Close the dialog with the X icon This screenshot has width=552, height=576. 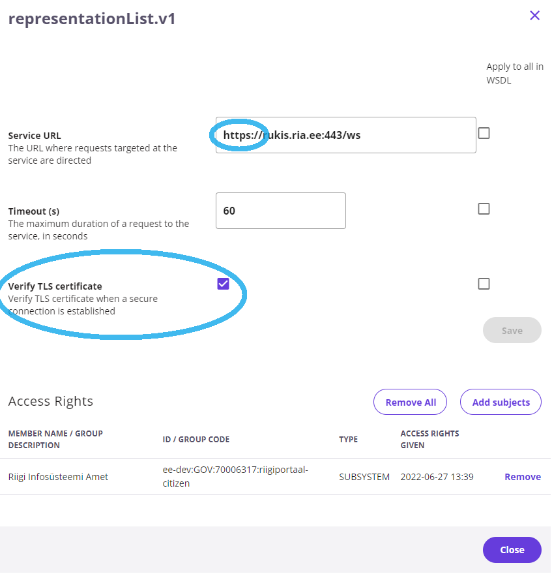click(534, 16)
